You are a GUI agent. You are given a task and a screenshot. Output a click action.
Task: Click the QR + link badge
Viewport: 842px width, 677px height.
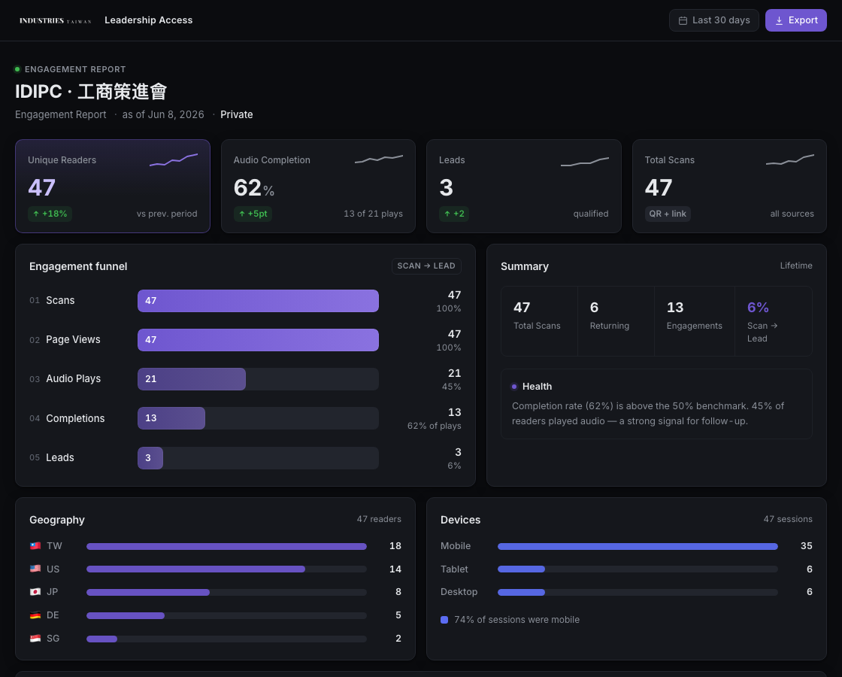click(x=668, y=214)
